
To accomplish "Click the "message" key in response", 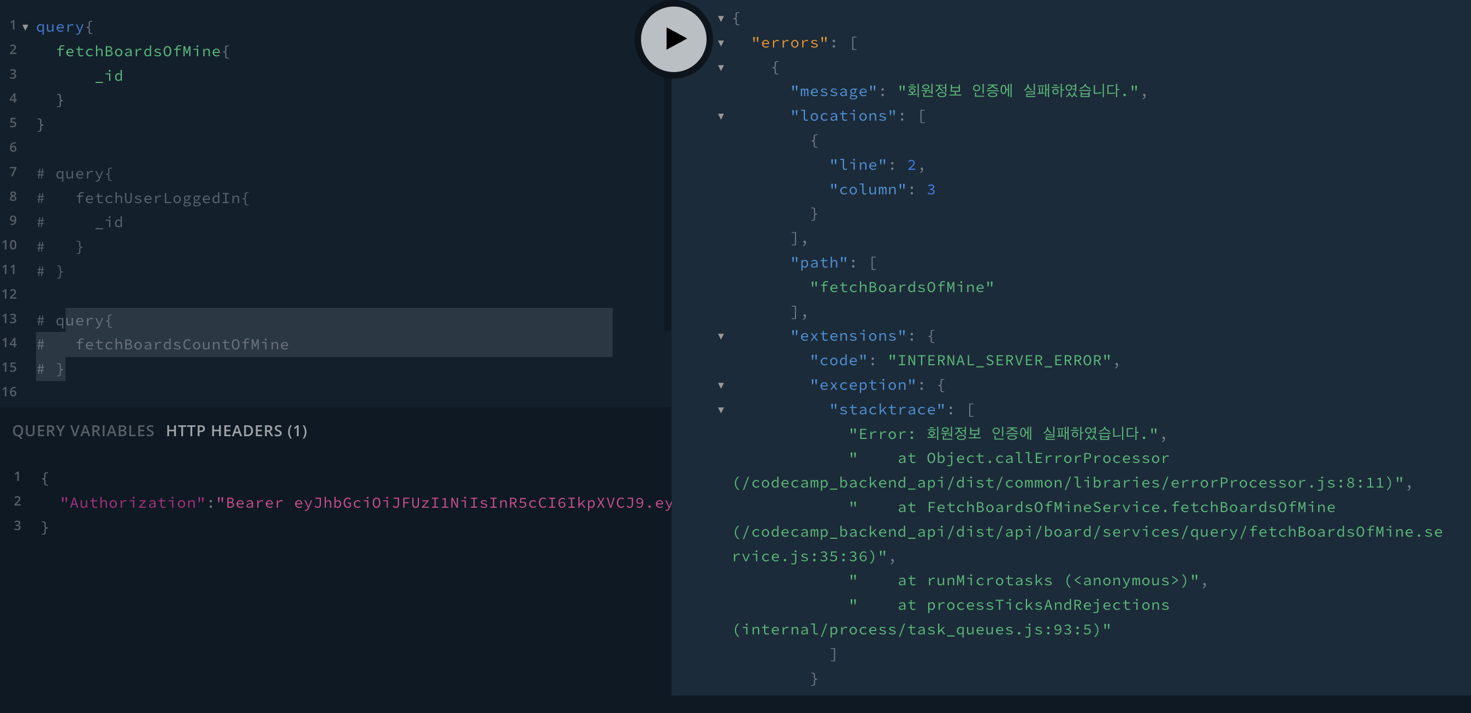I will click(833, 92).
